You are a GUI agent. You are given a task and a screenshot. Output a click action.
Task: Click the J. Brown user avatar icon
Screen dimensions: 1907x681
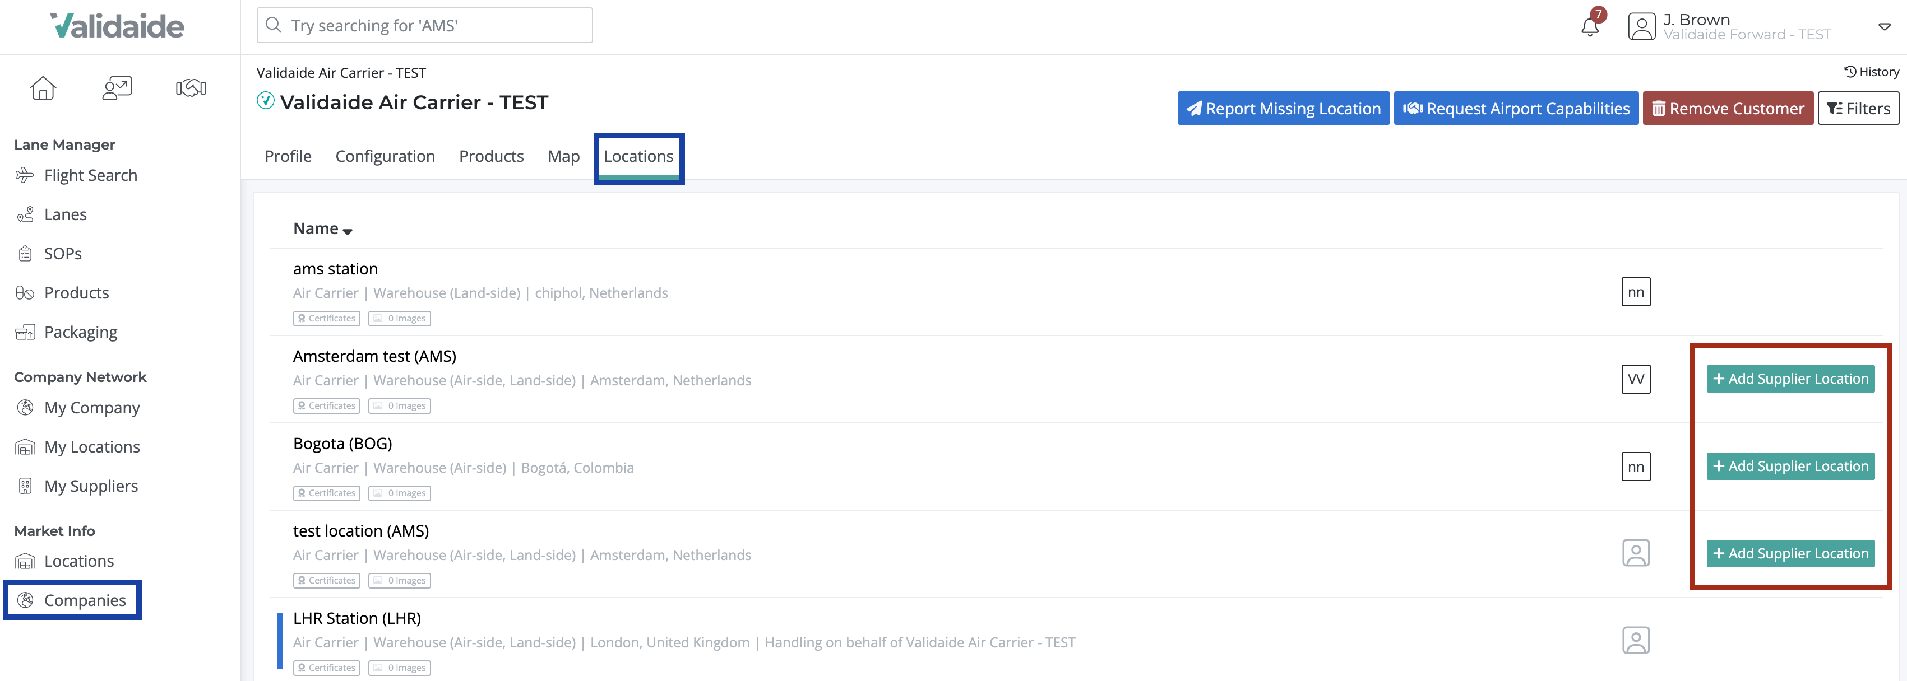point(1641,27)
